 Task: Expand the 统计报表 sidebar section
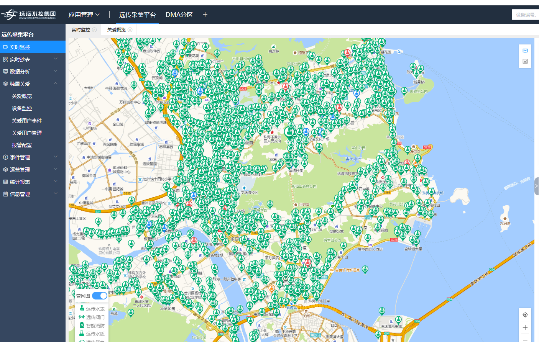coord(33,182)
